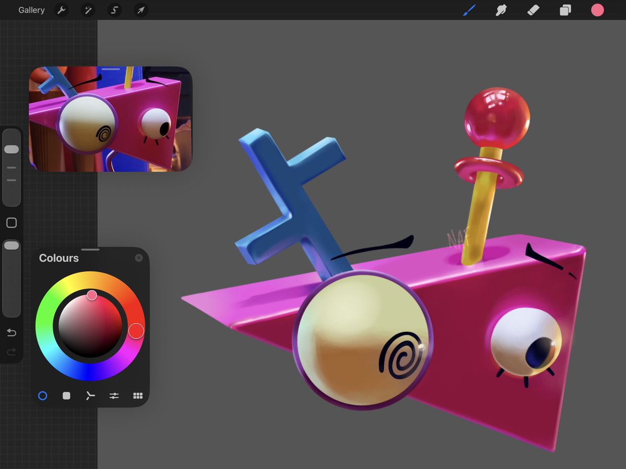Redo the last undone action
Image resolution: width=626 pixels, height=469 pixels.
point(11,351)
